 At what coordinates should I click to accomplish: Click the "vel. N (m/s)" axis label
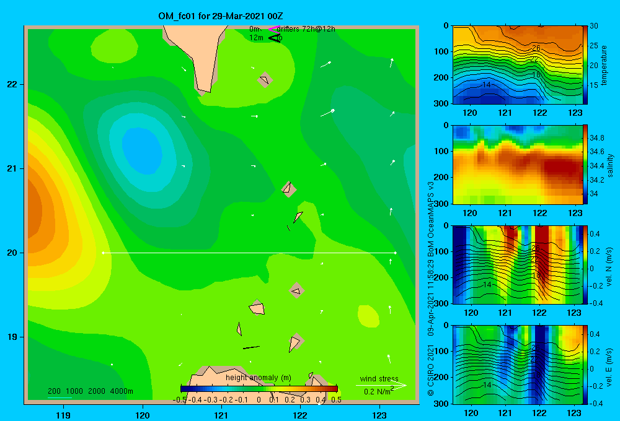609,267
